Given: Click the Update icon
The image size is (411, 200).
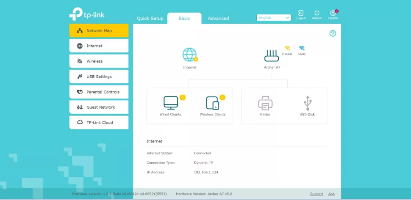Looking at the screenshot, I should pyautogui.click(x=333, y=13).
